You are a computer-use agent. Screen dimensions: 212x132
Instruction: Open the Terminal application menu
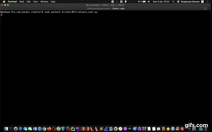(x=12, y=1)
